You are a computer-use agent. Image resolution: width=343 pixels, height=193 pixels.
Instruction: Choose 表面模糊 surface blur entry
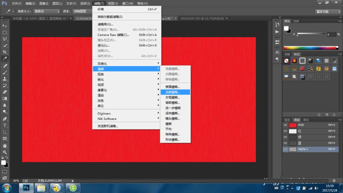click(175, 87)
